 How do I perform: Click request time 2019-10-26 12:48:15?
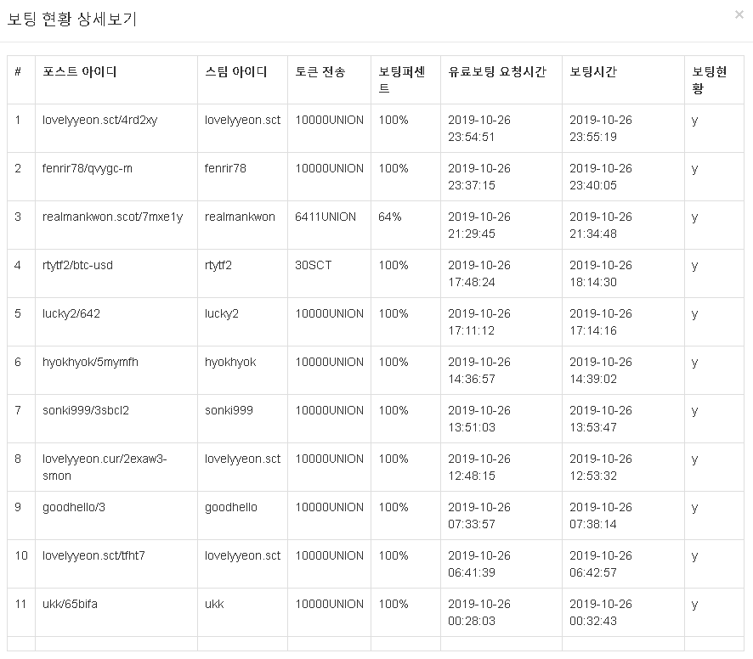pos(479,468)
